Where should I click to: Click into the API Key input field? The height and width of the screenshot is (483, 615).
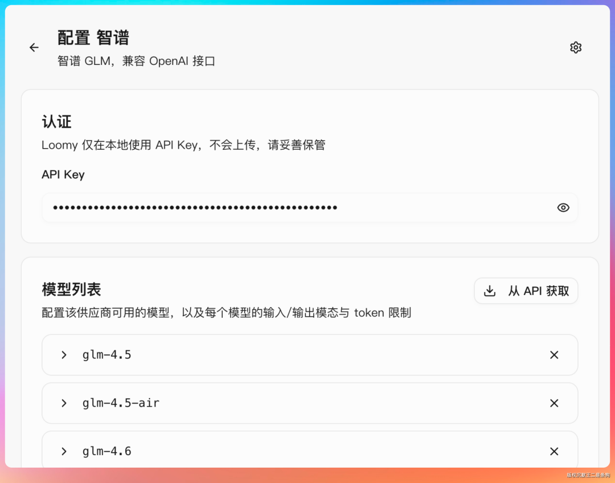(x=309, y=207)
